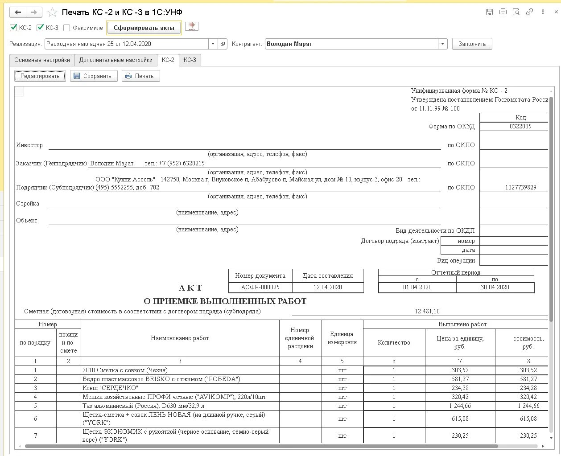Click price cell 1 244,66 in column 7
The width and height of the screenshot is (561, 456).
(x=460, y=406)
